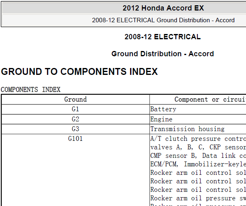Click the 'Component or circuit' column header
This screenshot has height=206, width=246.
click(x=198, y=99)
